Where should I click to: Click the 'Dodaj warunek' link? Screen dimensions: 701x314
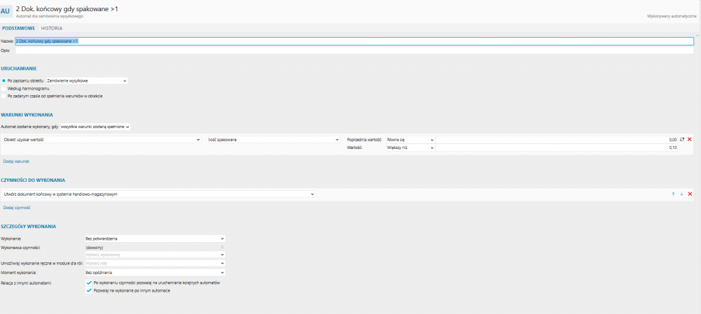coord(16,161)
